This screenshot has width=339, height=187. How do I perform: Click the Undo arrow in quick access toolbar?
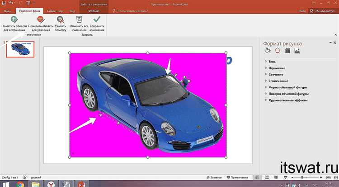tap(11, 3)
